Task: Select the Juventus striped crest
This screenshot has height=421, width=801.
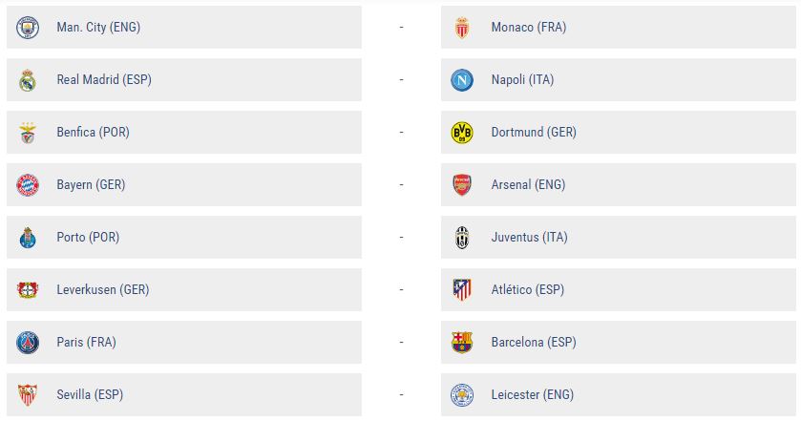Action: (x=462, y=238)
